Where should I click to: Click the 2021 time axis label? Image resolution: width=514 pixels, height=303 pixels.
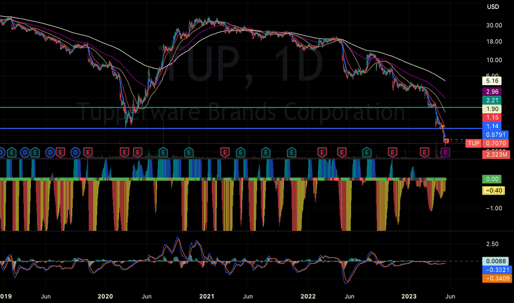pos(207,296)
